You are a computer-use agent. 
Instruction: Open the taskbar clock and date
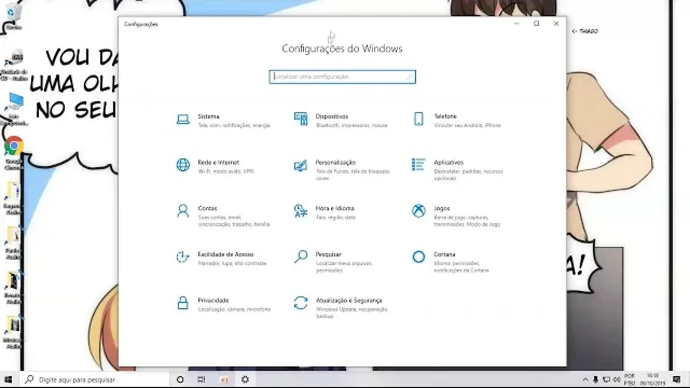pos(653,379)
